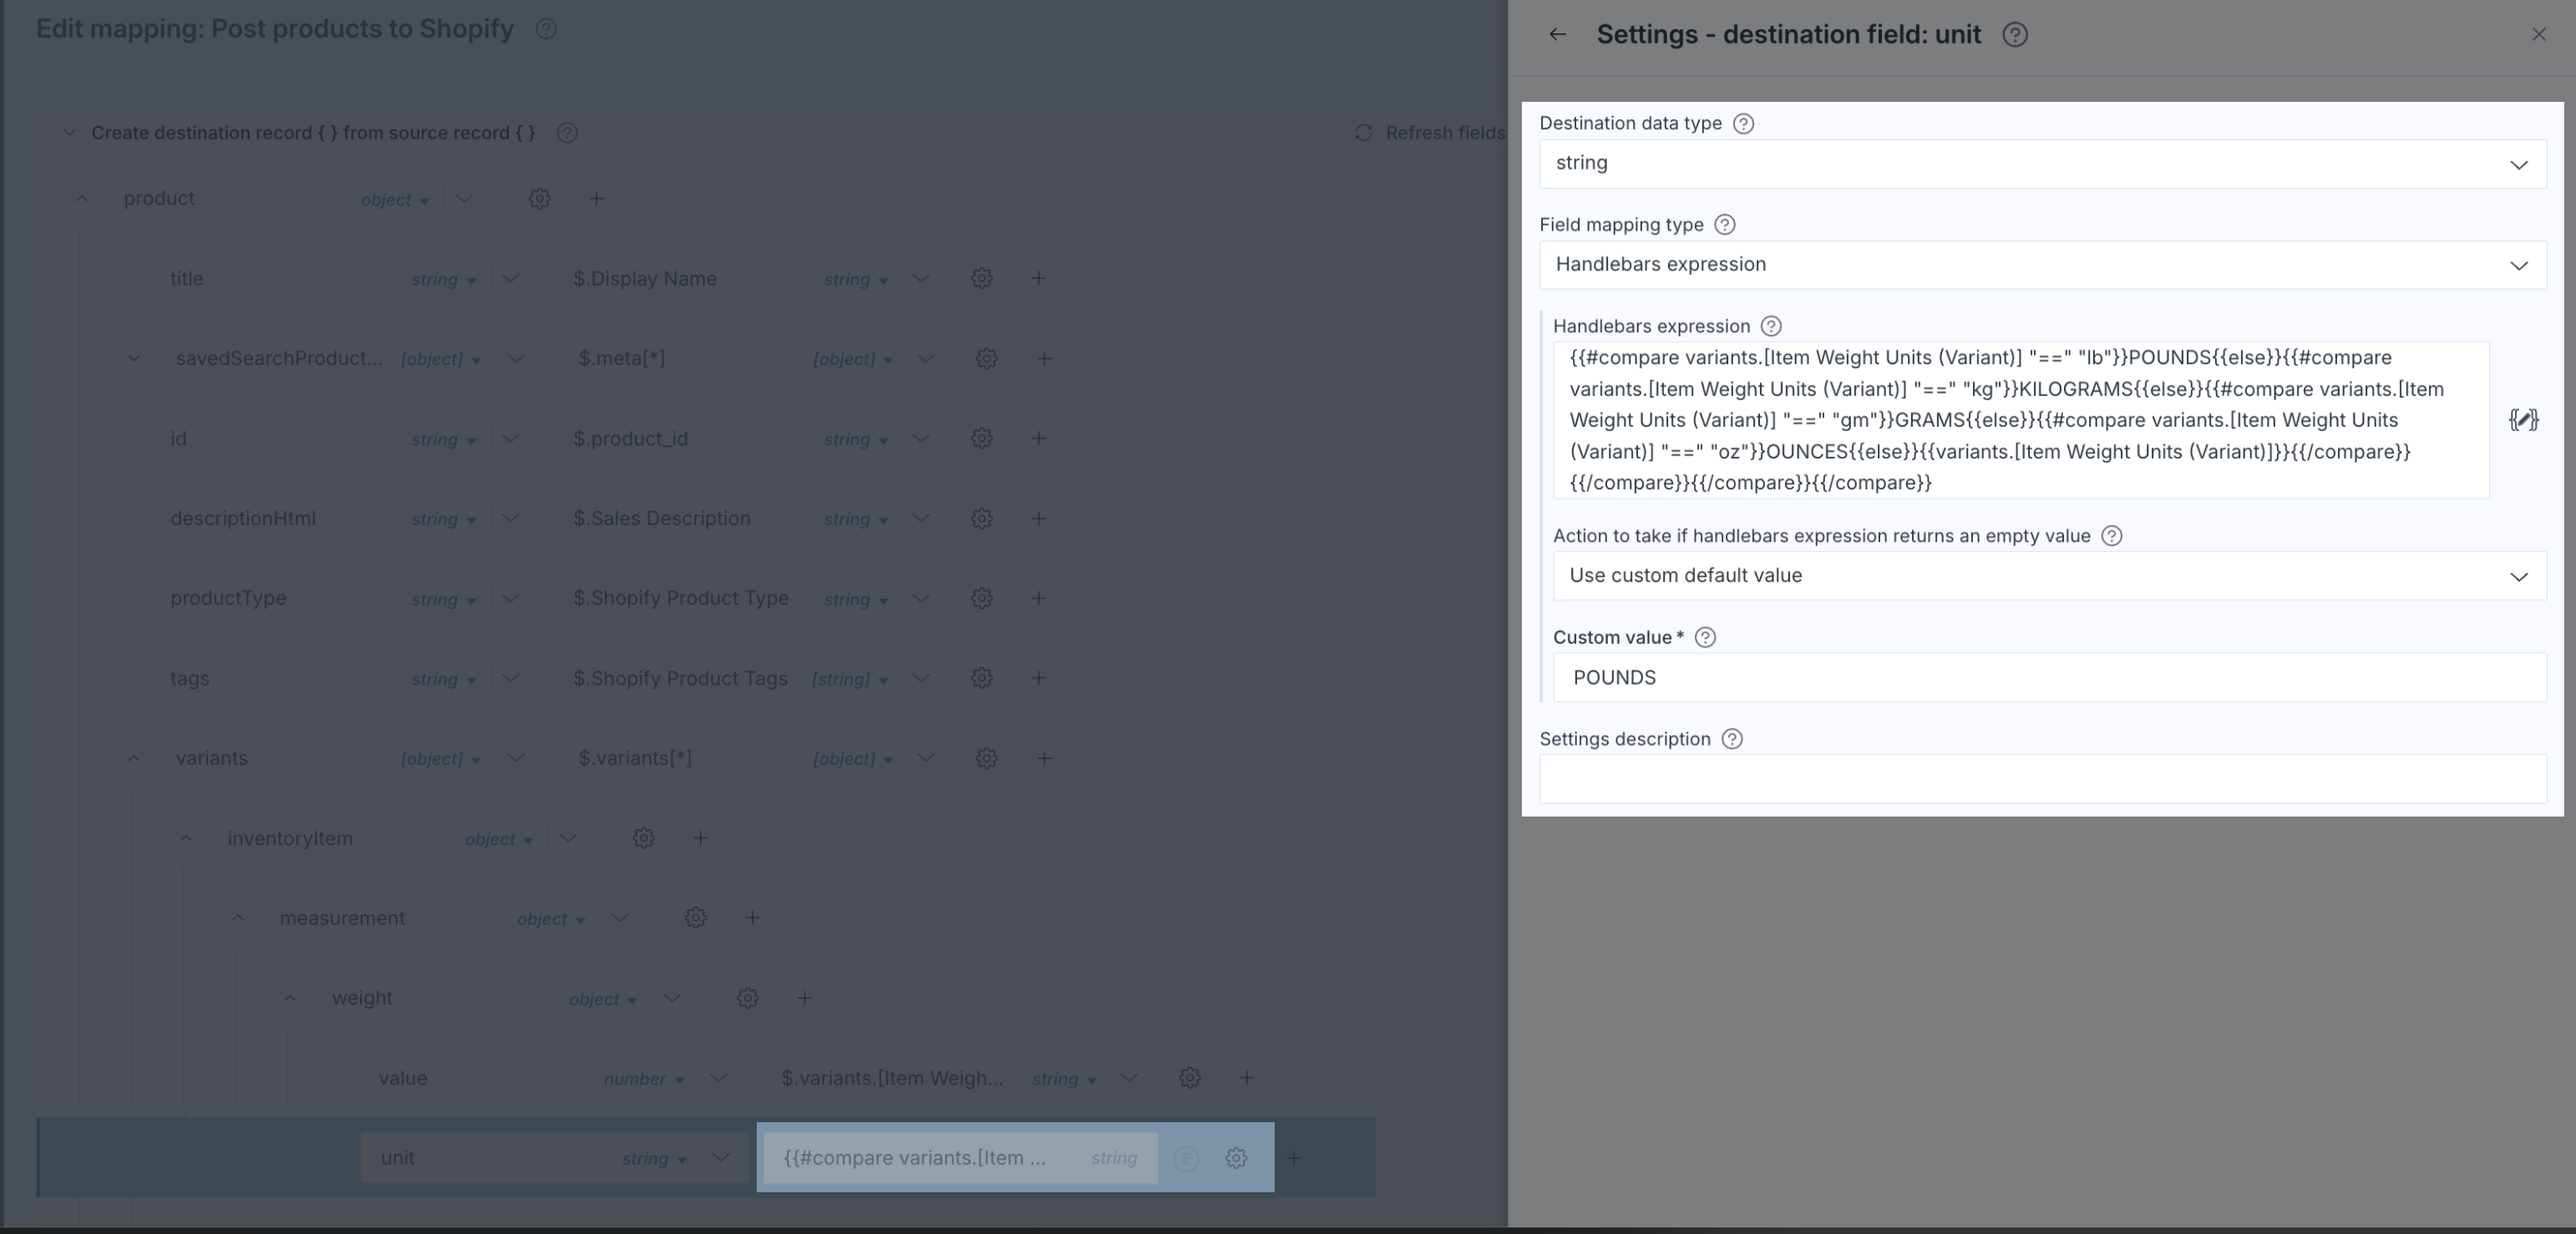Add a row after variants mapping
This screenshot has height=1234, width=2576.
point(1044,758)
